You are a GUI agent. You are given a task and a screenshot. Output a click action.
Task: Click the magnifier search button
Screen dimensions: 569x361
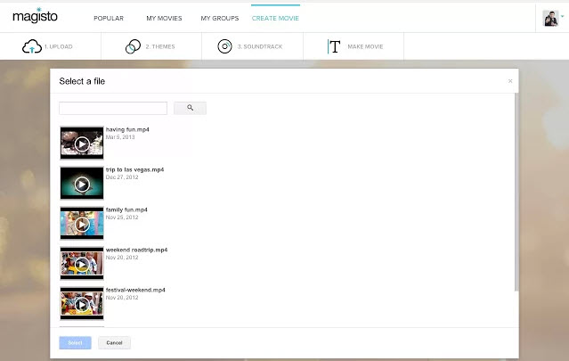coord(190,108)
